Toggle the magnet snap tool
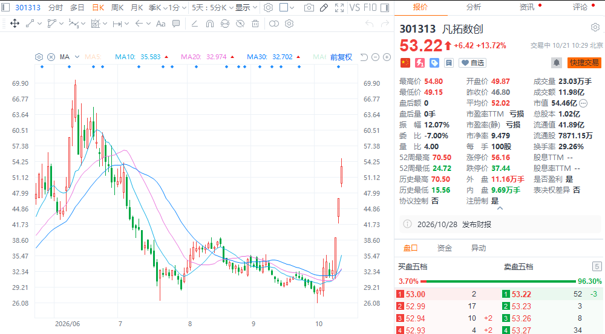Screen dimensions: 605x334 pos(210,24)
